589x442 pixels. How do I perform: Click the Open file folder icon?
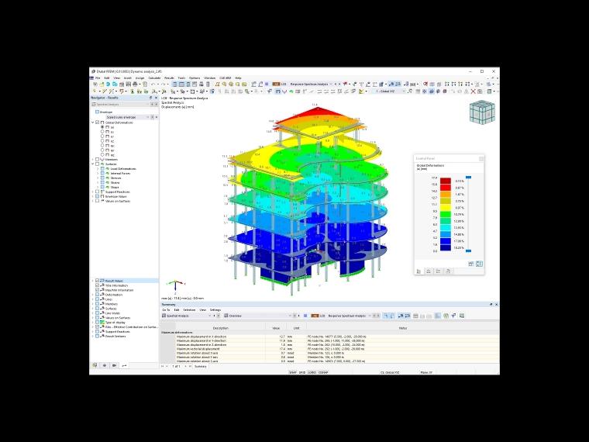(102, 85)
